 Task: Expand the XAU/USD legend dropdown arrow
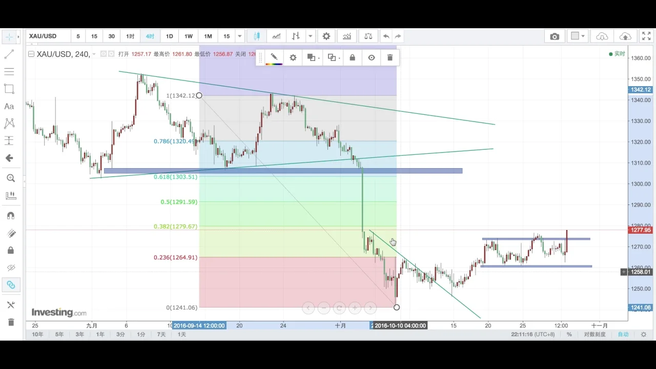(x=94, y=54)
